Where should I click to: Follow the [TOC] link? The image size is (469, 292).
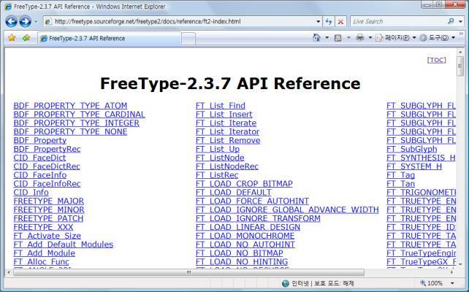click(x=437, y=60)
